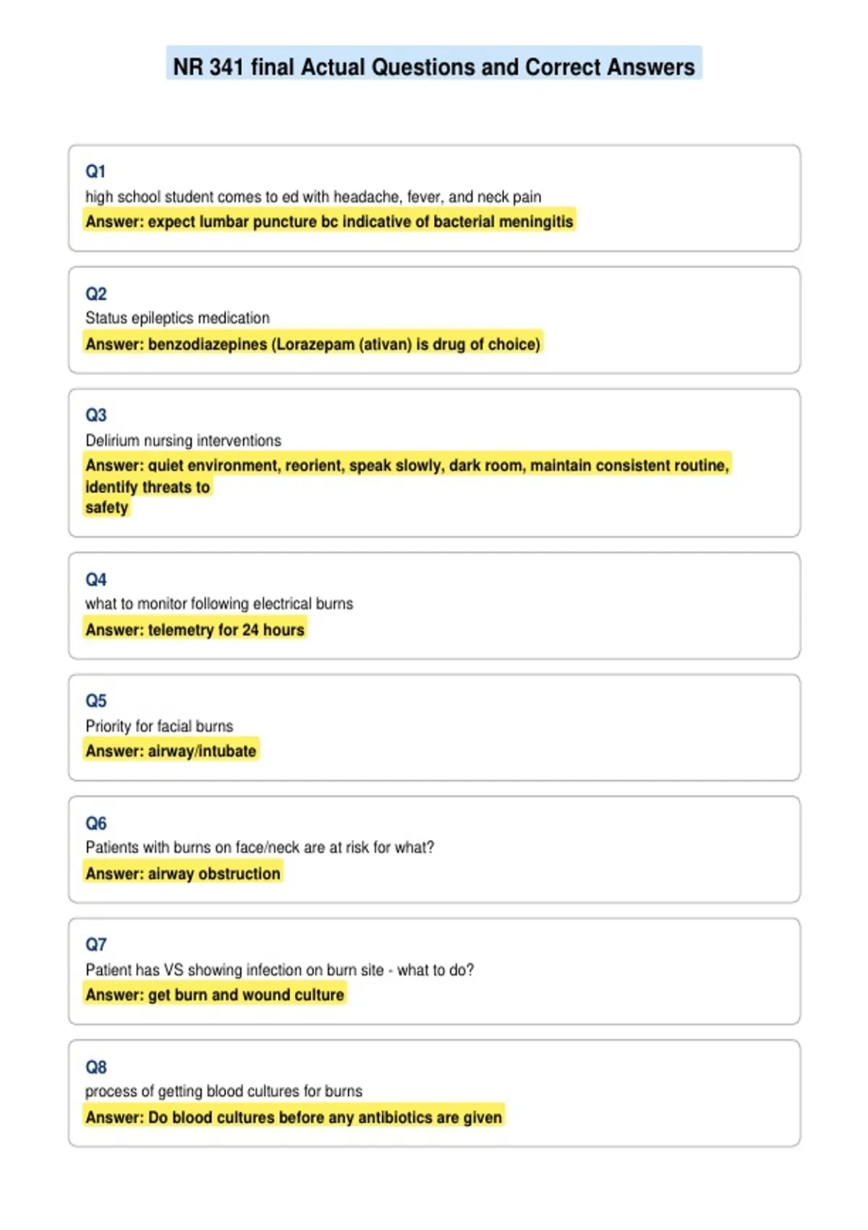
Task: Select the Q8 heading label
Action: point(95,1067)
